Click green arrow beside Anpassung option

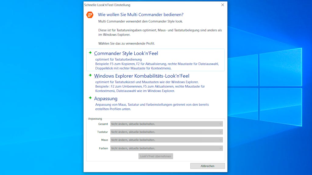[90, 98]
